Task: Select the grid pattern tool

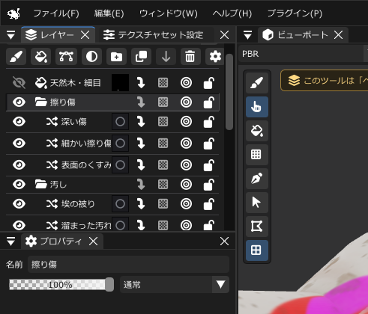Action: tap(257, 155)
